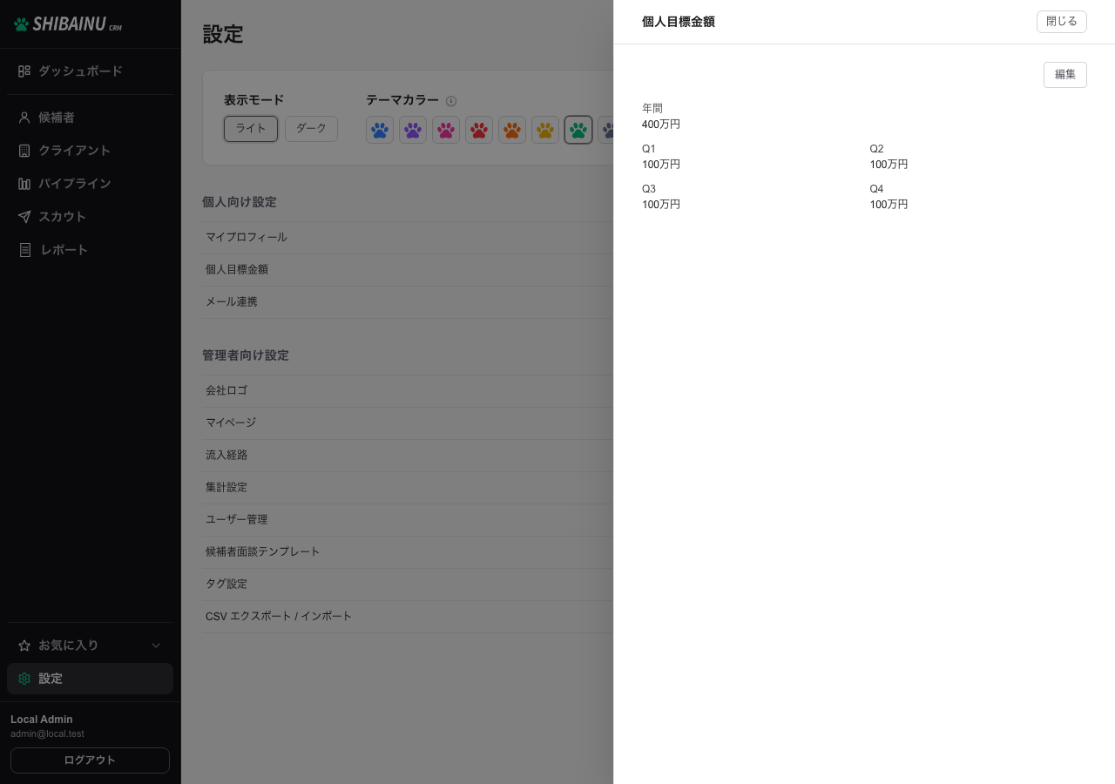This screenshot has width=1115, height=784.
Task: Show info icon beside テーマカラー
Action: 451,101
